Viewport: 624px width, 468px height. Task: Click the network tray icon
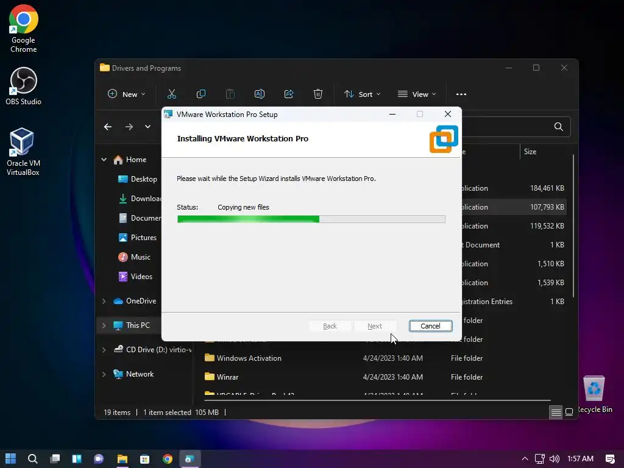540,459
